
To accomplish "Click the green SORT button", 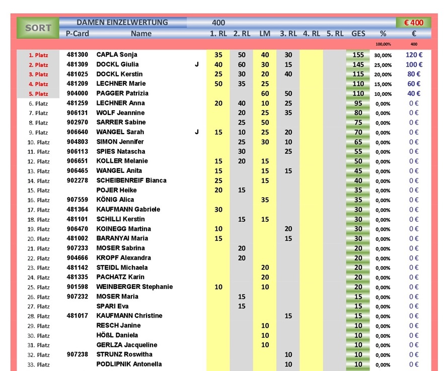I will pos(38,28).
